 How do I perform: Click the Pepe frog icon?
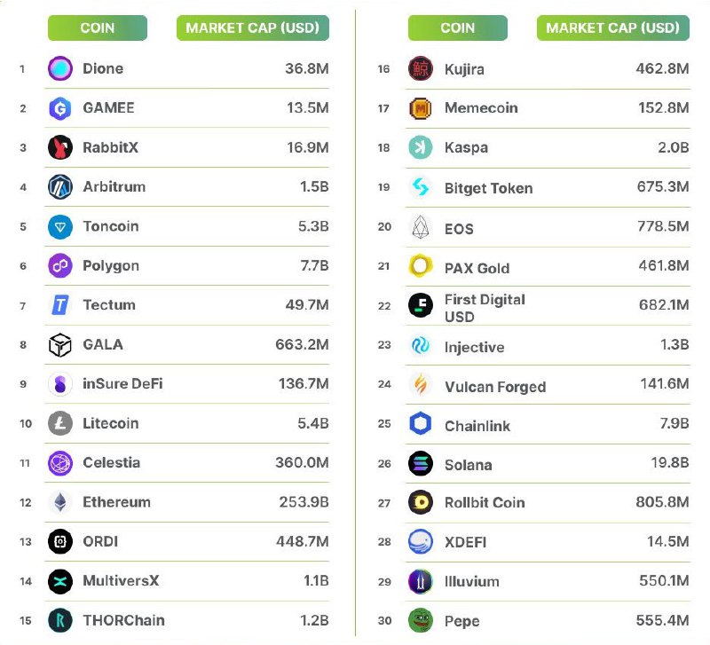[x=421, y=620]
